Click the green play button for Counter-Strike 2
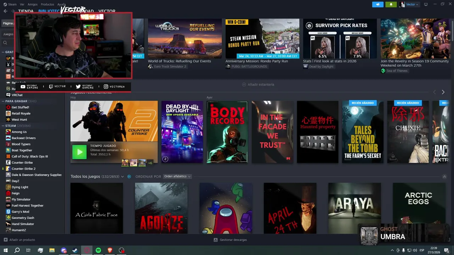Viewport: 454px width, 255px height. tap(79, 152)
